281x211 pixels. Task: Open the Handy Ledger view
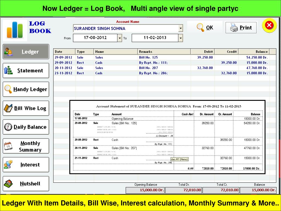[26, 89]
